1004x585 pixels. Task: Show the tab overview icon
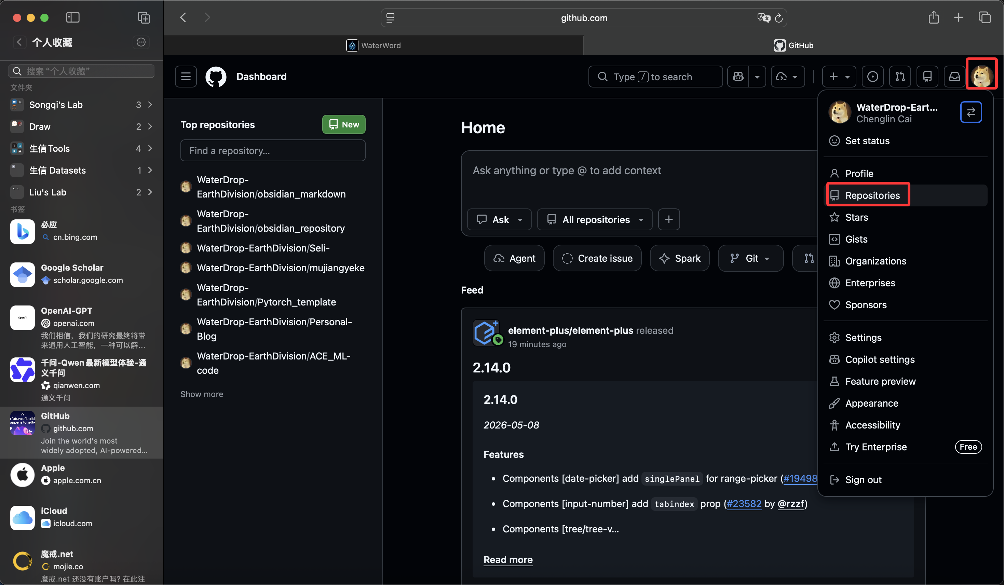click(x=985, y=17)
